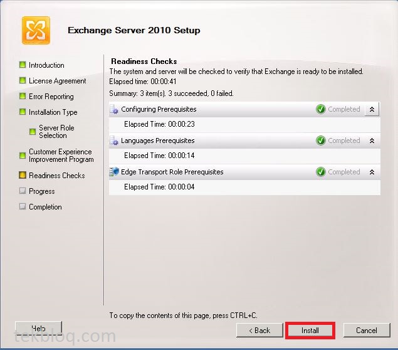Click the green square beside Introduction
Viewport: 398px width, 350px height.
[23, 65]
